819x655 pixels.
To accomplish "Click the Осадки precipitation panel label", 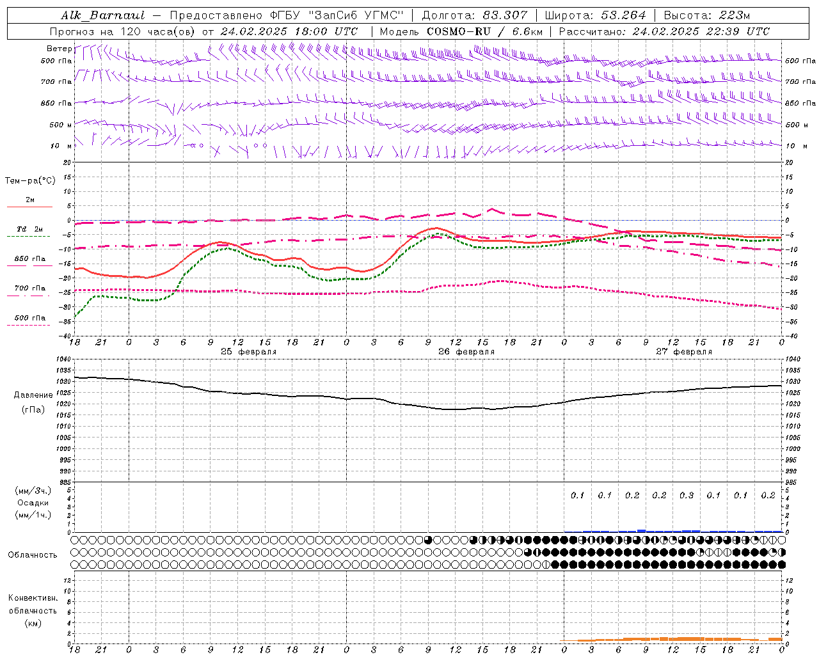I will (33, 503).
